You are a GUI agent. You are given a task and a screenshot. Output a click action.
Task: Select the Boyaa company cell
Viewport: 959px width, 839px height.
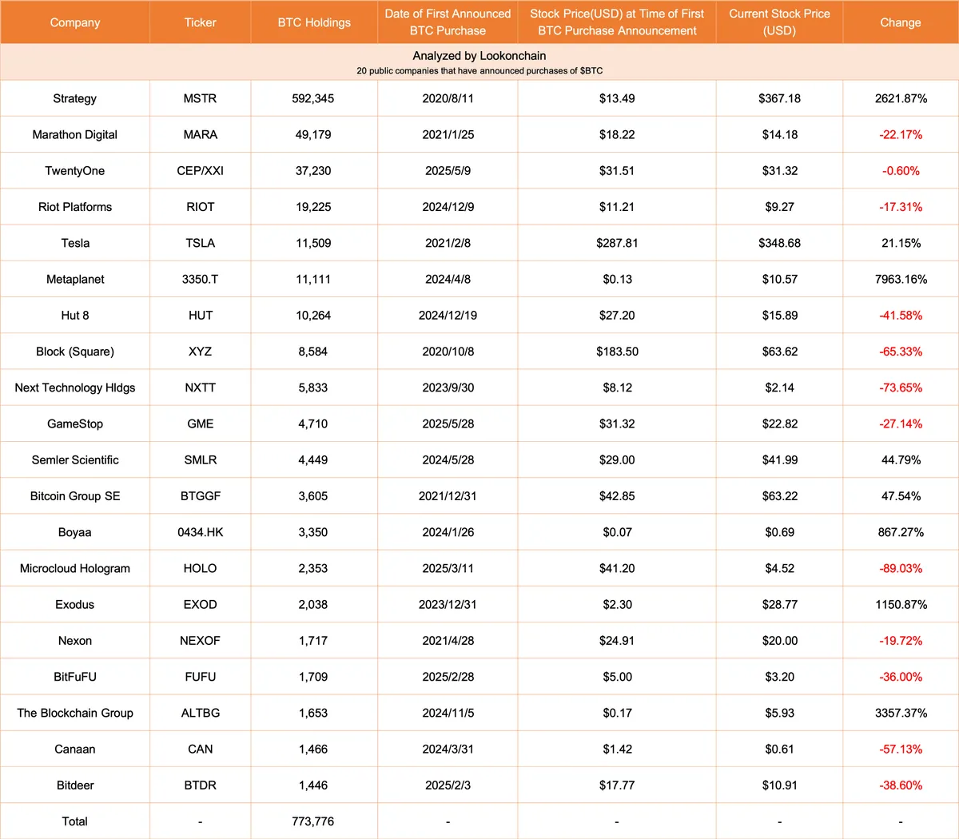pos(75,532)
